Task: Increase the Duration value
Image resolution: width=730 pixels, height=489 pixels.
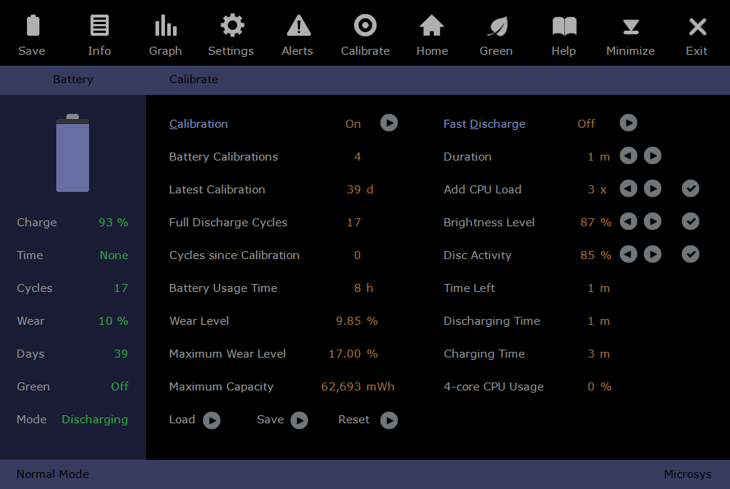Action: pos(652,156)
